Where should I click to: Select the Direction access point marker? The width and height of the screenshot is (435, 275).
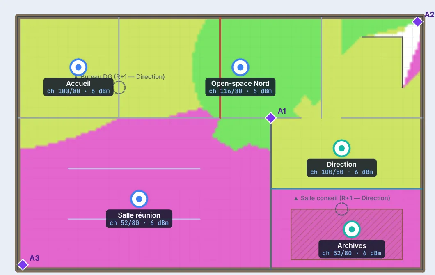tap(341, 148)
